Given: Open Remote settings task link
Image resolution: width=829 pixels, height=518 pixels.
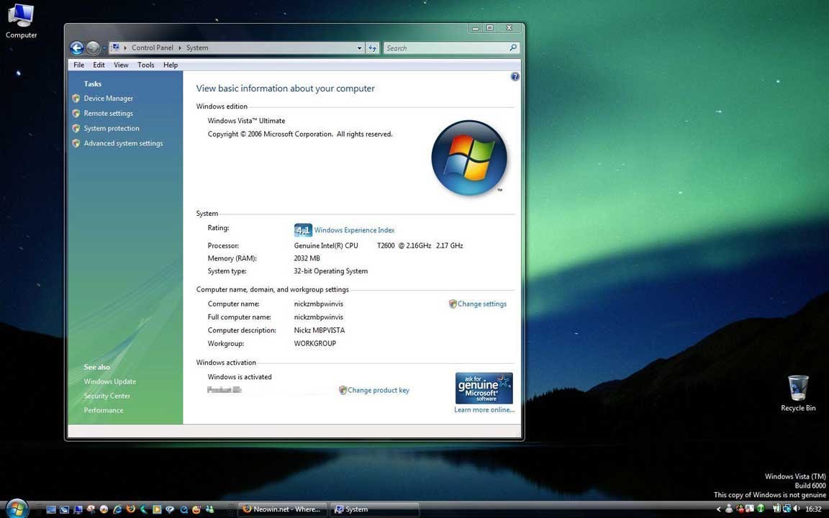Looking at the screenshot, I should [x=108, y=113].
